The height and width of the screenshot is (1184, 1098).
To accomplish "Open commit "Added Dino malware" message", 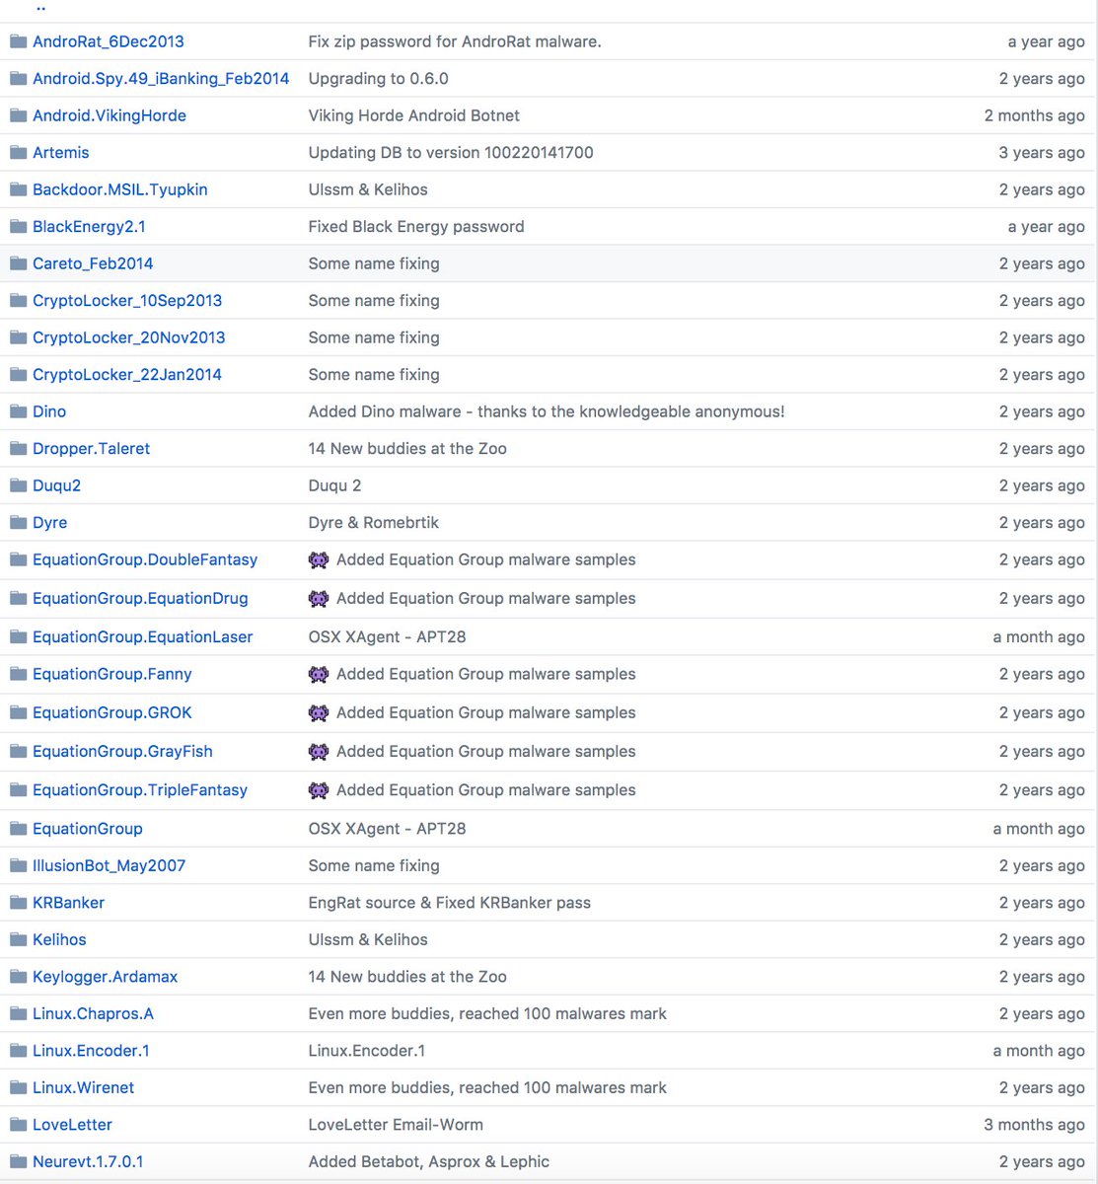I will (547, 411).
